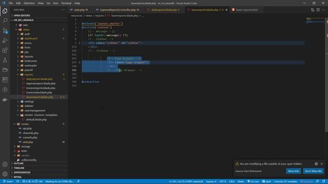Open console.php under routes
The image size is (328, 184).
[30, 137]
